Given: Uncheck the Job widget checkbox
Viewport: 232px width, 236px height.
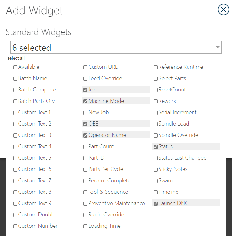Looking at the screenshot, I should point(85,90).
